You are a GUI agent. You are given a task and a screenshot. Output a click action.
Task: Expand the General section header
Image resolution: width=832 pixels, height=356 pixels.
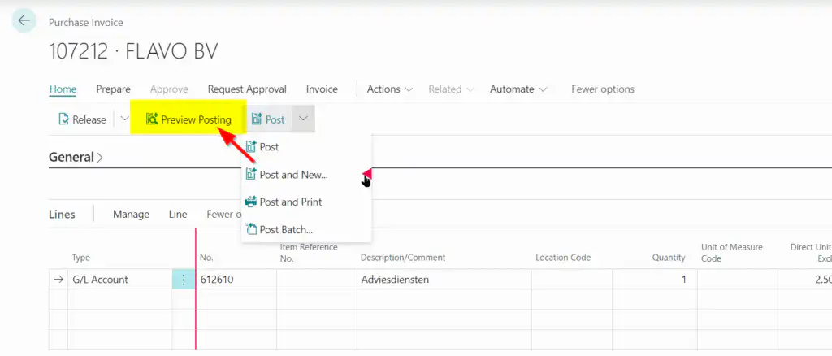[x=76, y=157]
